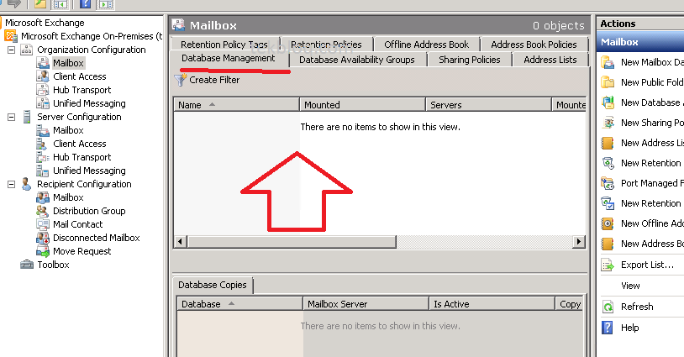Click the Recipient Configuration person icon
The image size is (684, 357).
pos(26,184)
